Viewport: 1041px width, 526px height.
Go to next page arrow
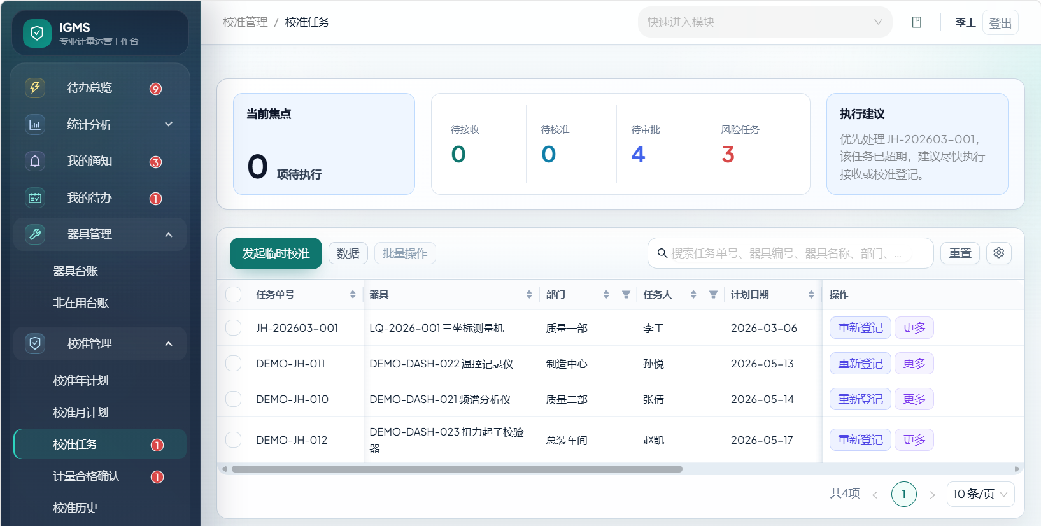[x=932, y=495]
